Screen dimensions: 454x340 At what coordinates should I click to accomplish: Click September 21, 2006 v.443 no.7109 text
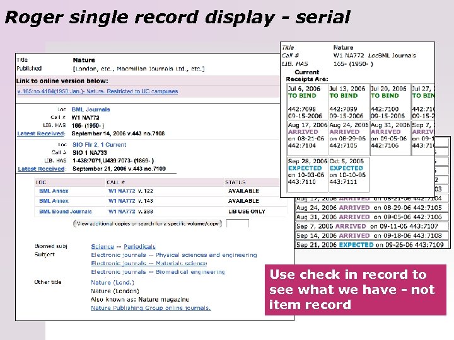[x=119, y=169]
